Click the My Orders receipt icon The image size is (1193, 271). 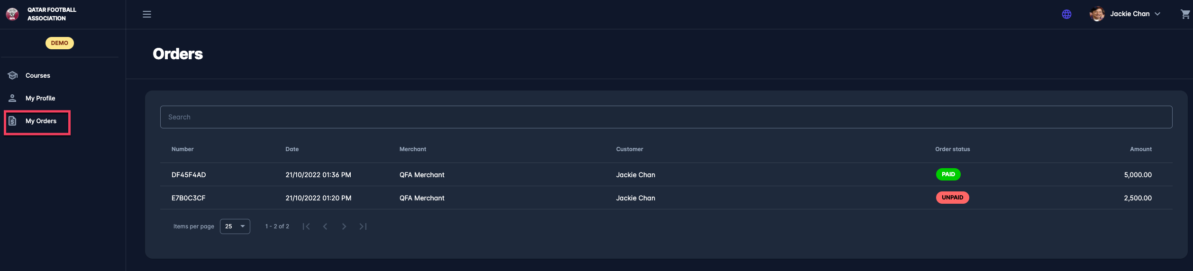[x=13, y=121]
